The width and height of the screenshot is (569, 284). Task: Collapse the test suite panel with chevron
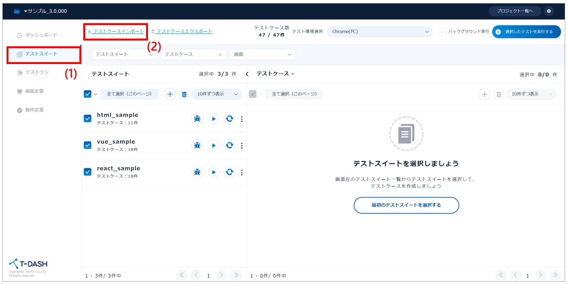pos(247,74)
